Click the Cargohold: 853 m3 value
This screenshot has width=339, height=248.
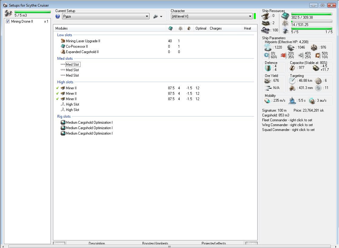275,115
